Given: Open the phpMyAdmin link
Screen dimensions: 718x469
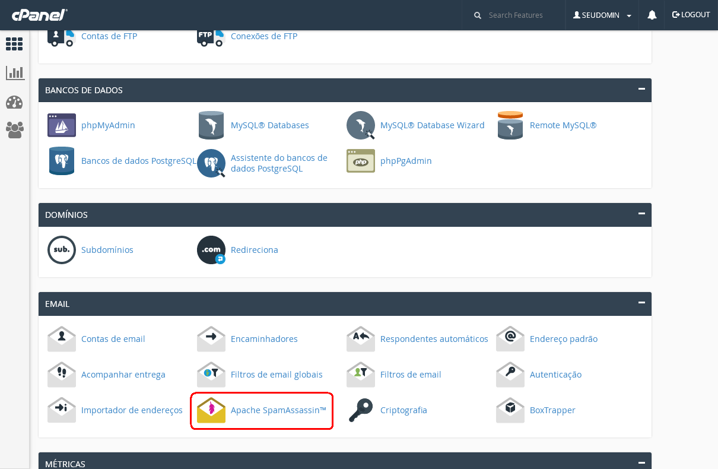Looking at the screenshot, I should 108,125.
